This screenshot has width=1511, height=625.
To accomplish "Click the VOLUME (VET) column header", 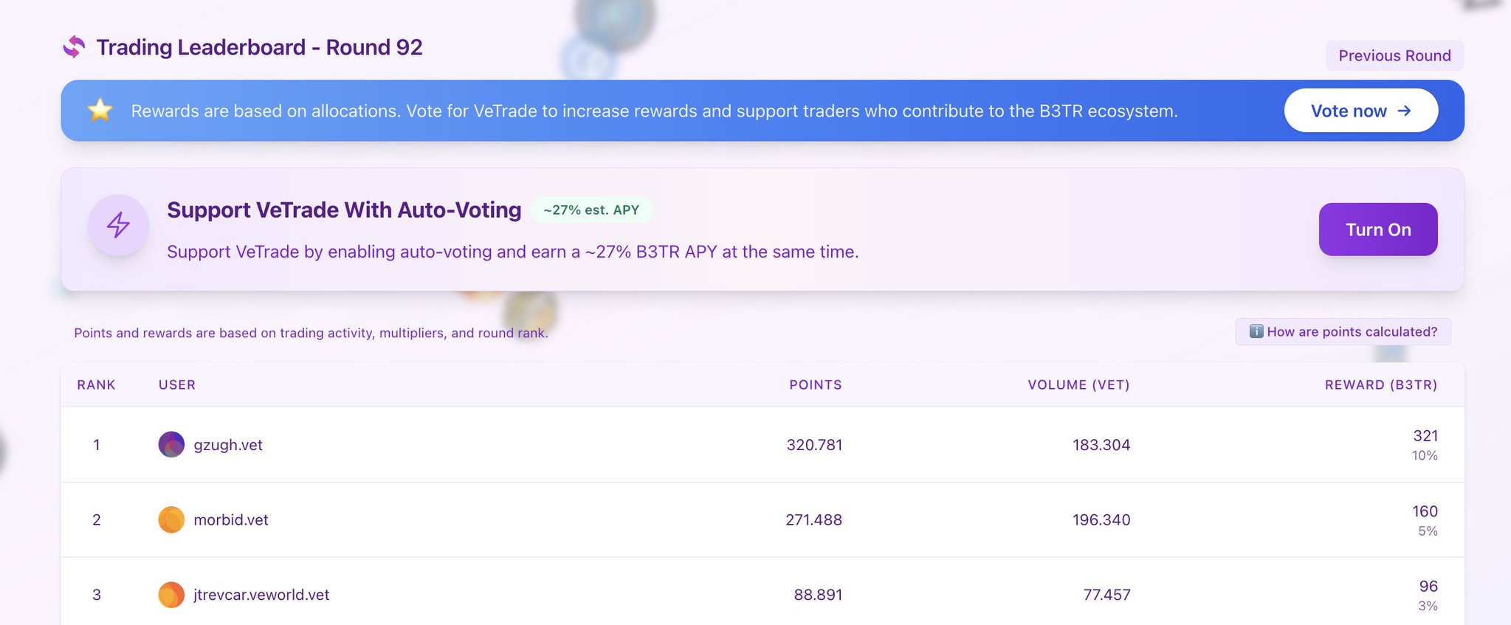I will [1078, 385].
